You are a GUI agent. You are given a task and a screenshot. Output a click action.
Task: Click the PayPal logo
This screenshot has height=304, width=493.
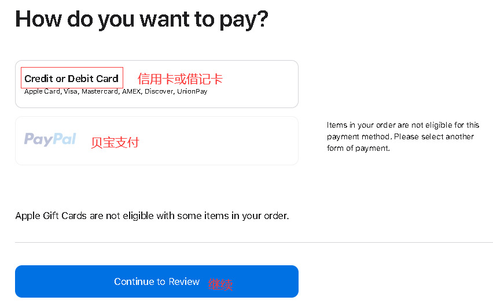tap(50, 139)
